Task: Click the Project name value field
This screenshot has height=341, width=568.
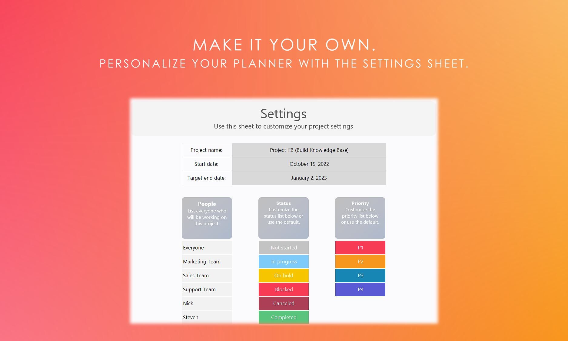Action: [309, 150]
